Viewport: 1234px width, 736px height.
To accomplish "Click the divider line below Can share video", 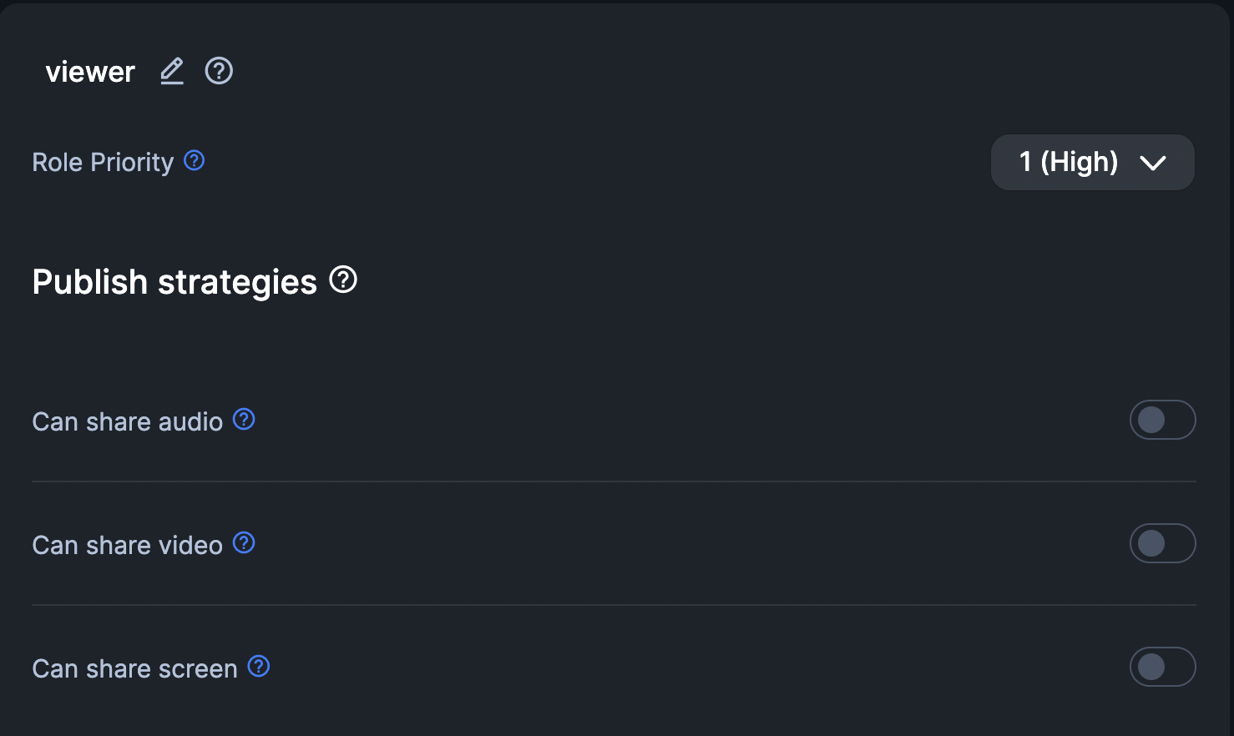I will click(614, 605).
